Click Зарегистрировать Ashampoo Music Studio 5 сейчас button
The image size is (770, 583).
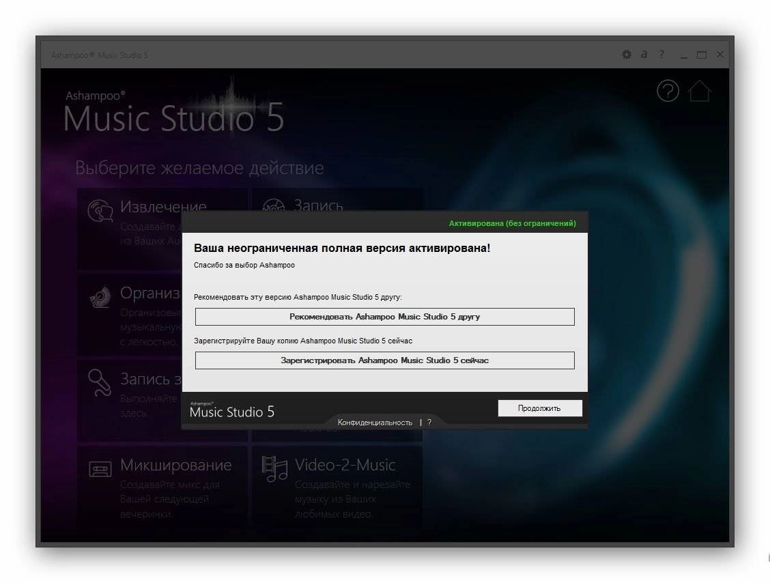coord(384,360)
